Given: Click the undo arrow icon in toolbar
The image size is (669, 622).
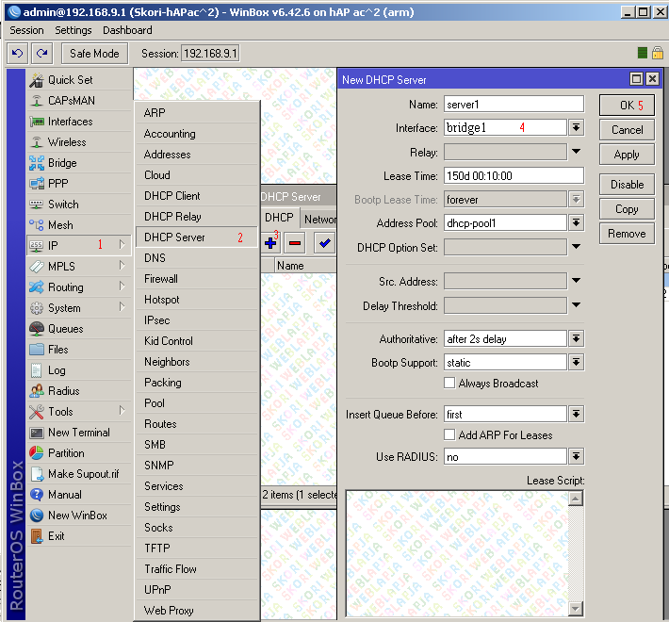Looking at the screenshot, I should pyautogui.click(x=17, y=54).
